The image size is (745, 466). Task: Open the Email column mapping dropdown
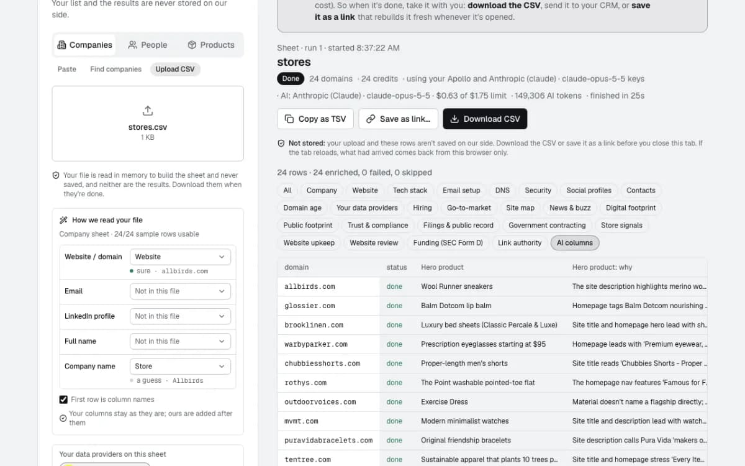pos(180,291)
